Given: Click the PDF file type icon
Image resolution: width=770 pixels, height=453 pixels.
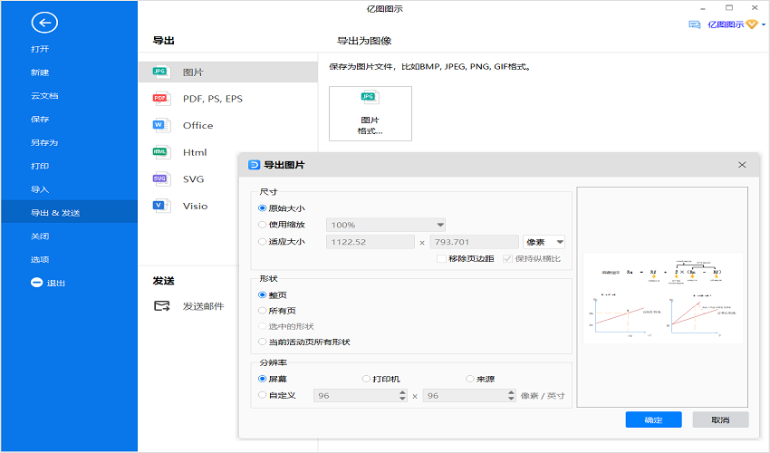Looking at the screenshot, I should (x=160, y=98).
